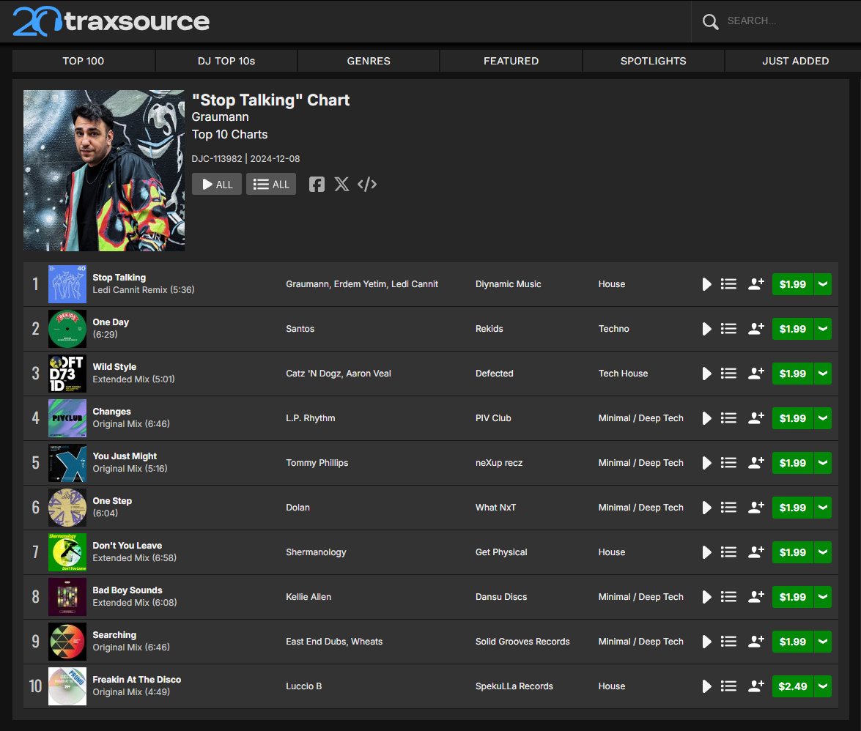Expand purchase options for You Just Might
This screenshot has height=731, width=861.
(823, 463)
